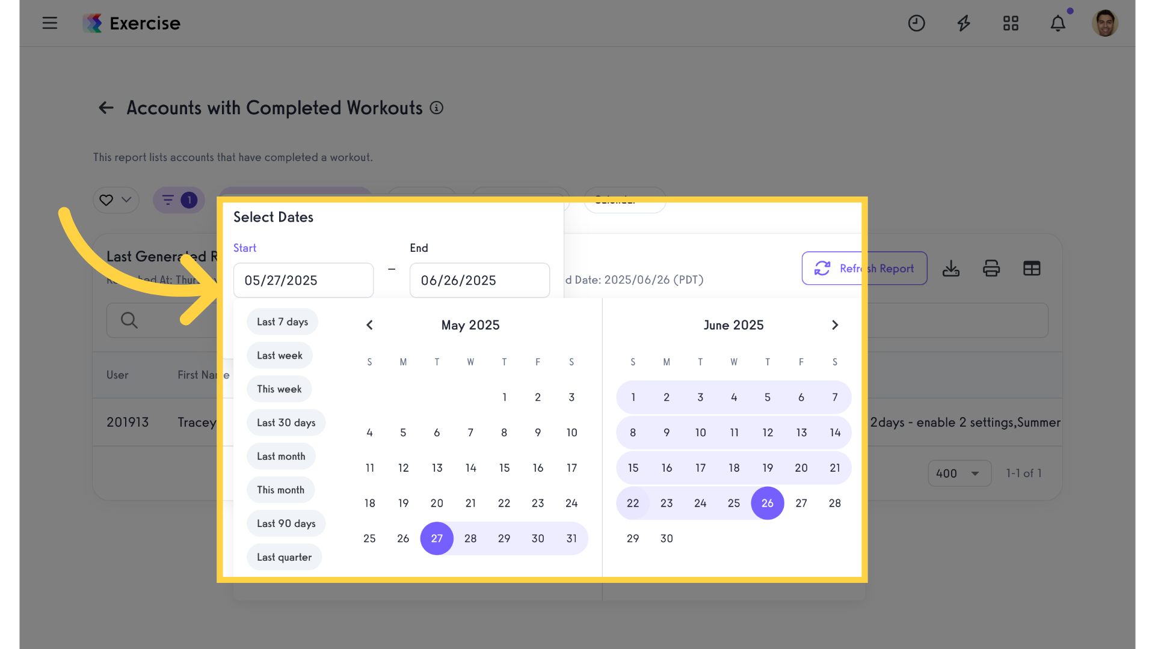Screen dimensions: 1155x649
Task: Select June 18 in the calendar
Action: tap(734, 468)
